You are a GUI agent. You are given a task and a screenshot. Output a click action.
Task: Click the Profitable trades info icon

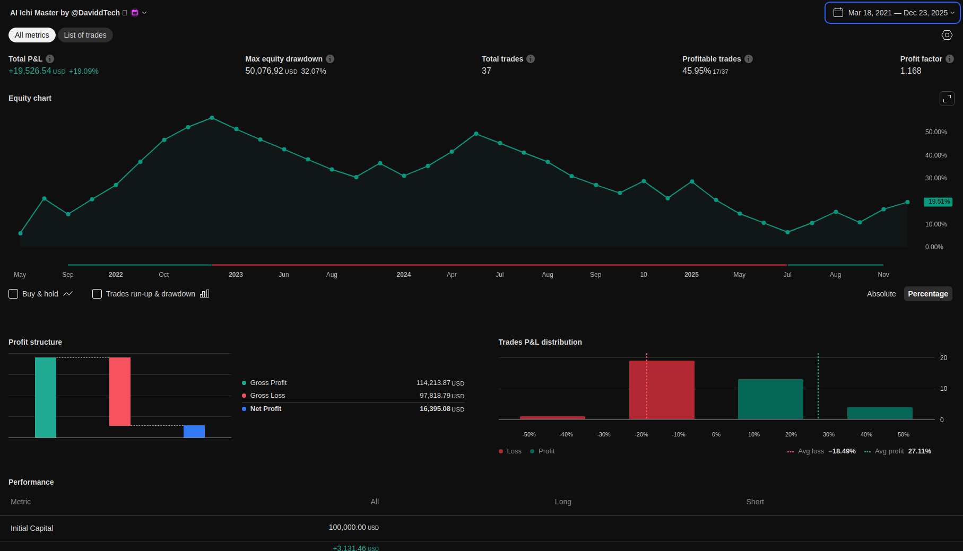pos(749,59)
